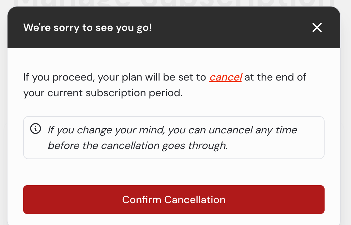The image size is (351, 225).
Task: Open the red italic cancel link
Action: [226, 77]
